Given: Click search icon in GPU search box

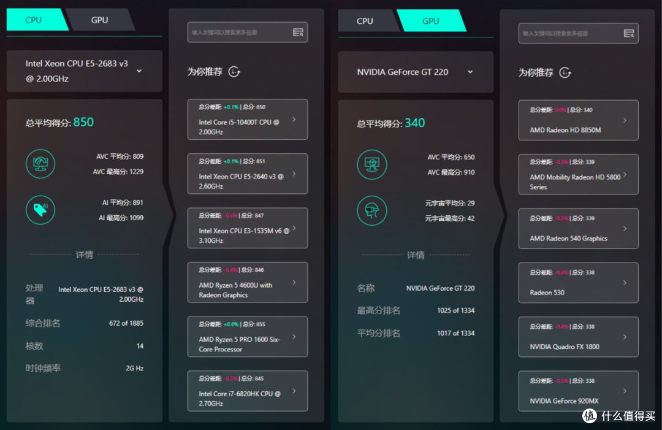Looking at the screenshot, I should (629, 33).
